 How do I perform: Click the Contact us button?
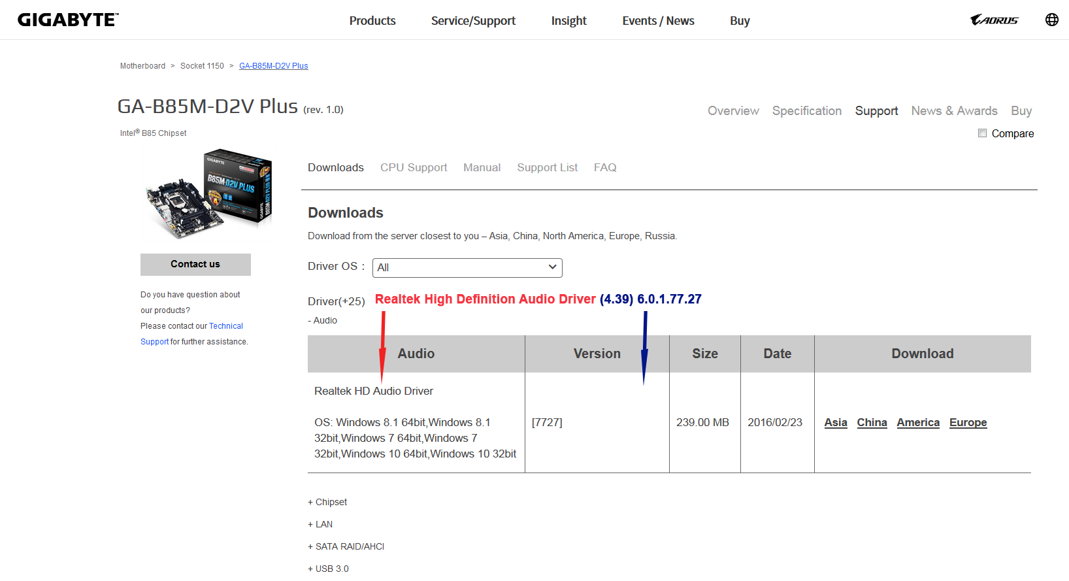(195, 264)
